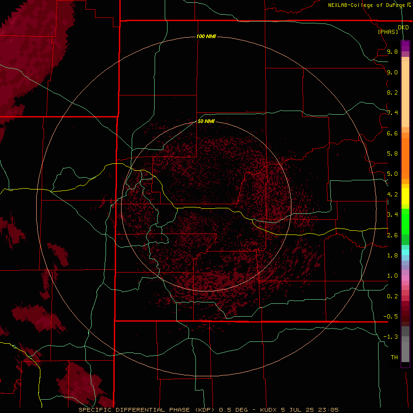Image resolution: width=413 pixels, height=413 pixels.
Task: Click the 2.6 legend value
Action: [x=392, y=235]
